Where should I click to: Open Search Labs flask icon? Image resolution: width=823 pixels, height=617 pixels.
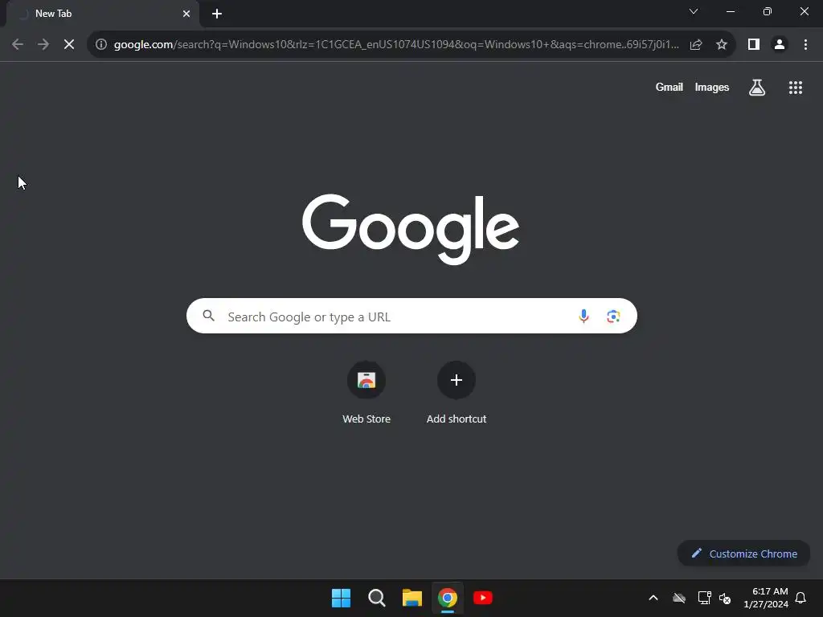757,88
